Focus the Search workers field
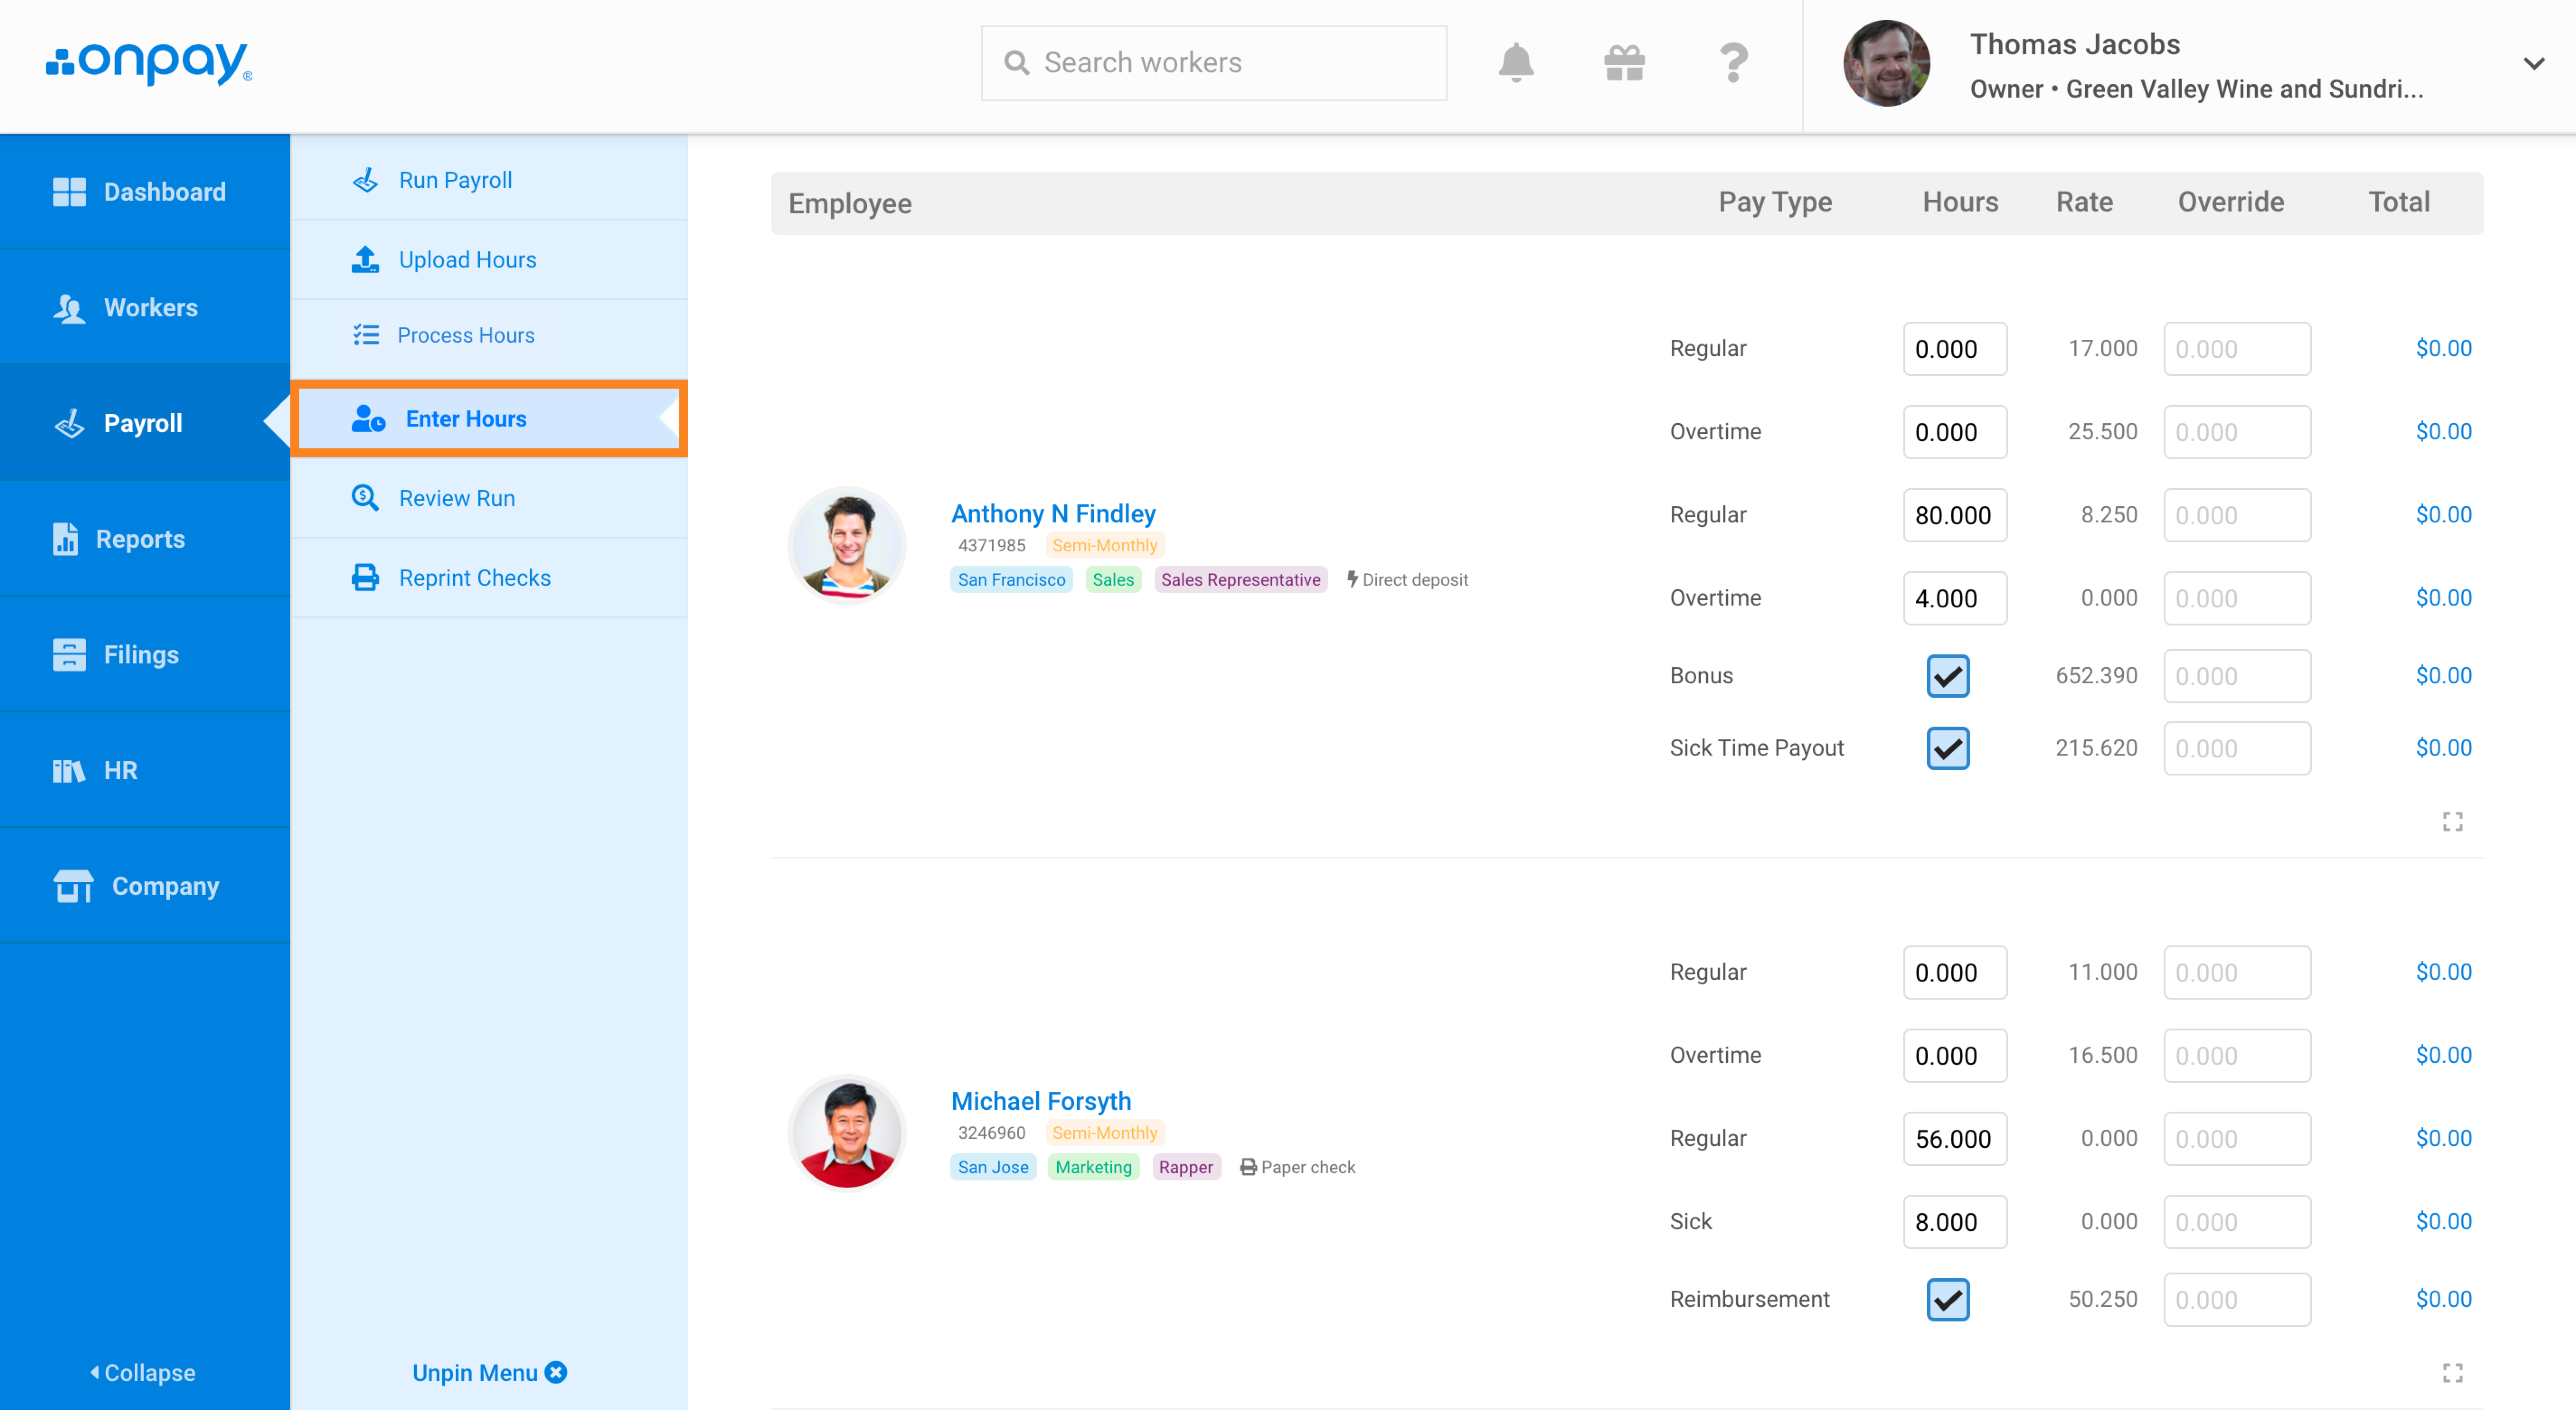This screenshot has width=2576, height=1410. coord(1213,63)
